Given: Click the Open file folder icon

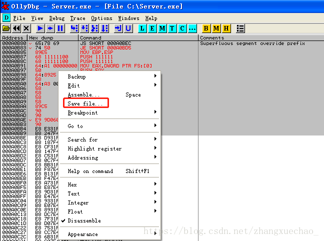Looking at the screenshot, I should [x=6, y=28].
